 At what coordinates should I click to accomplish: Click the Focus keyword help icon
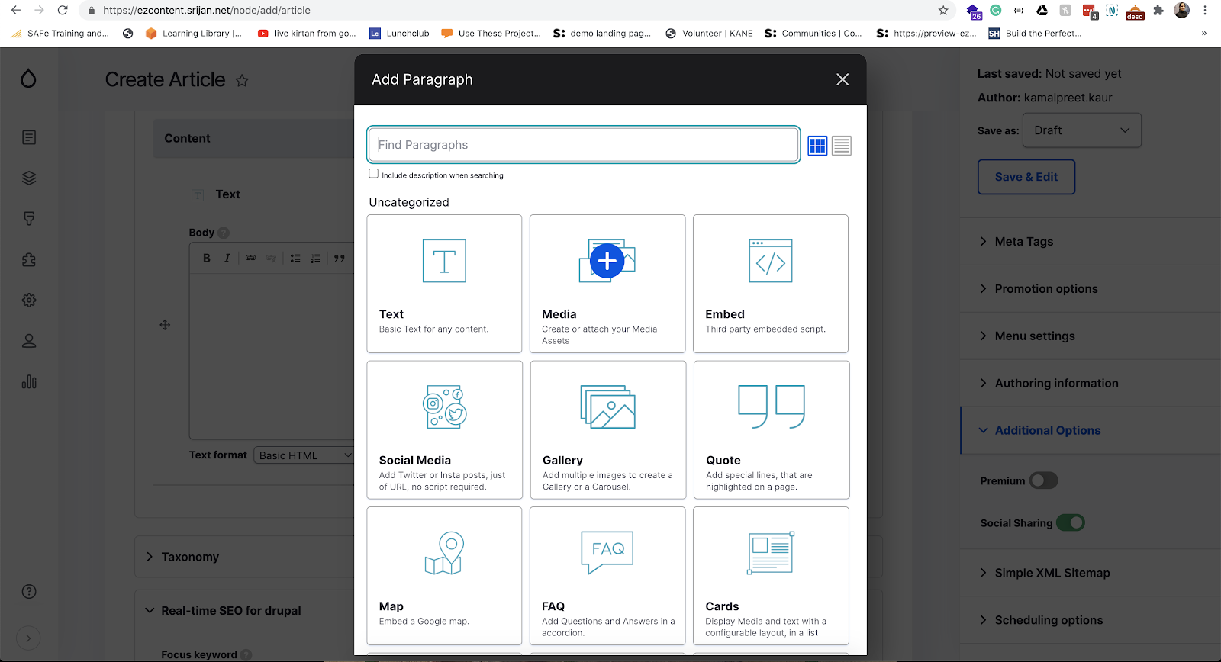click(x=246, y=654)
